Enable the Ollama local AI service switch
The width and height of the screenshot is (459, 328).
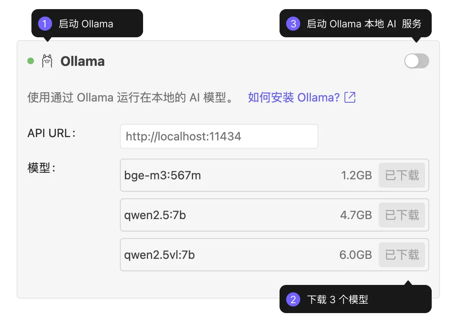point(416,61)
